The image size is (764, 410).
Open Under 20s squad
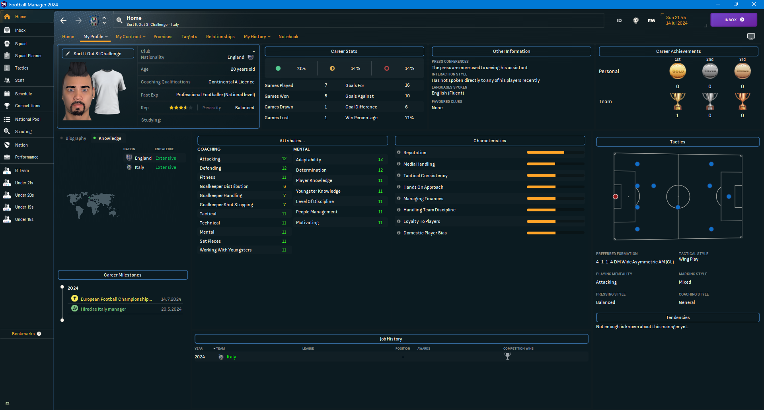(27, 195)
